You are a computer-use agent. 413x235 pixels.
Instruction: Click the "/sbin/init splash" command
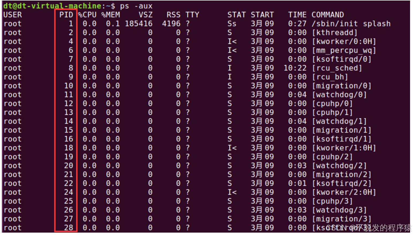click(351, 24)
